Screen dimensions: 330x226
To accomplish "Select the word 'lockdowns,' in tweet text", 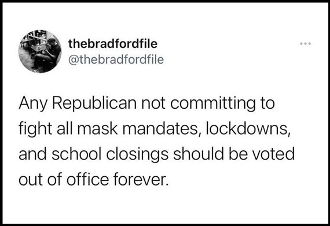I will pos(248,128).
